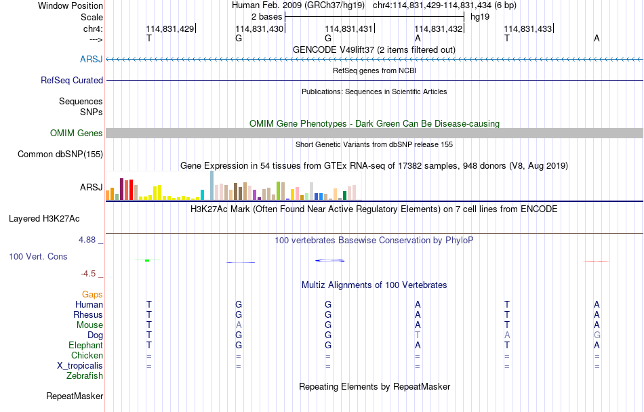Click the red PhyloP conservation mark
This screenshot has width=644, height=412.
pyautogui.click(x=597, y=261)
